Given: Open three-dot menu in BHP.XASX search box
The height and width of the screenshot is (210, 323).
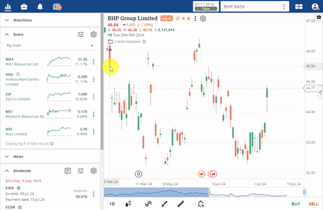Looking at the screenshot, I should coord(284,6).
